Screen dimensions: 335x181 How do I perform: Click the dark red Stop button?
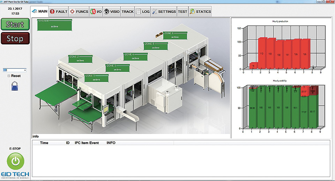coord(15,39)
